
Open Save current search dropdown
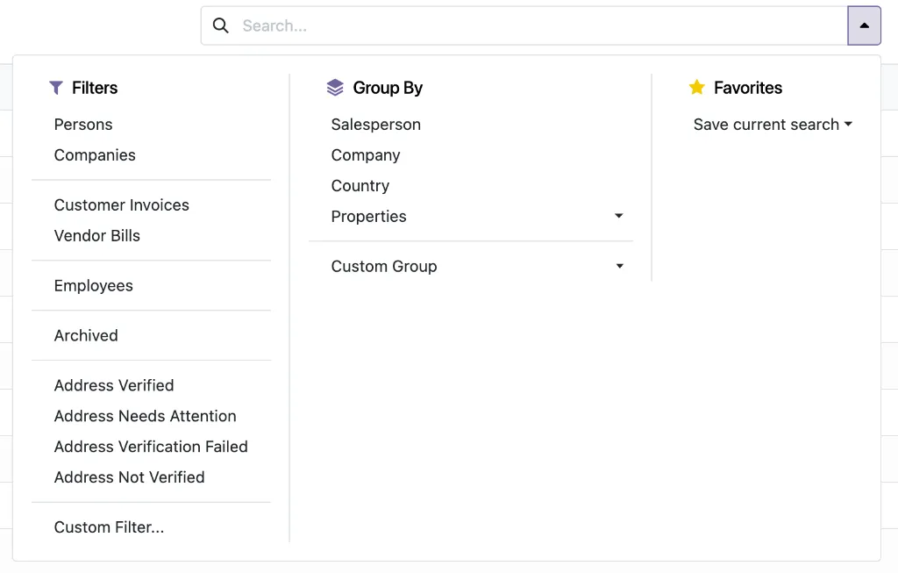coord(773,125)
